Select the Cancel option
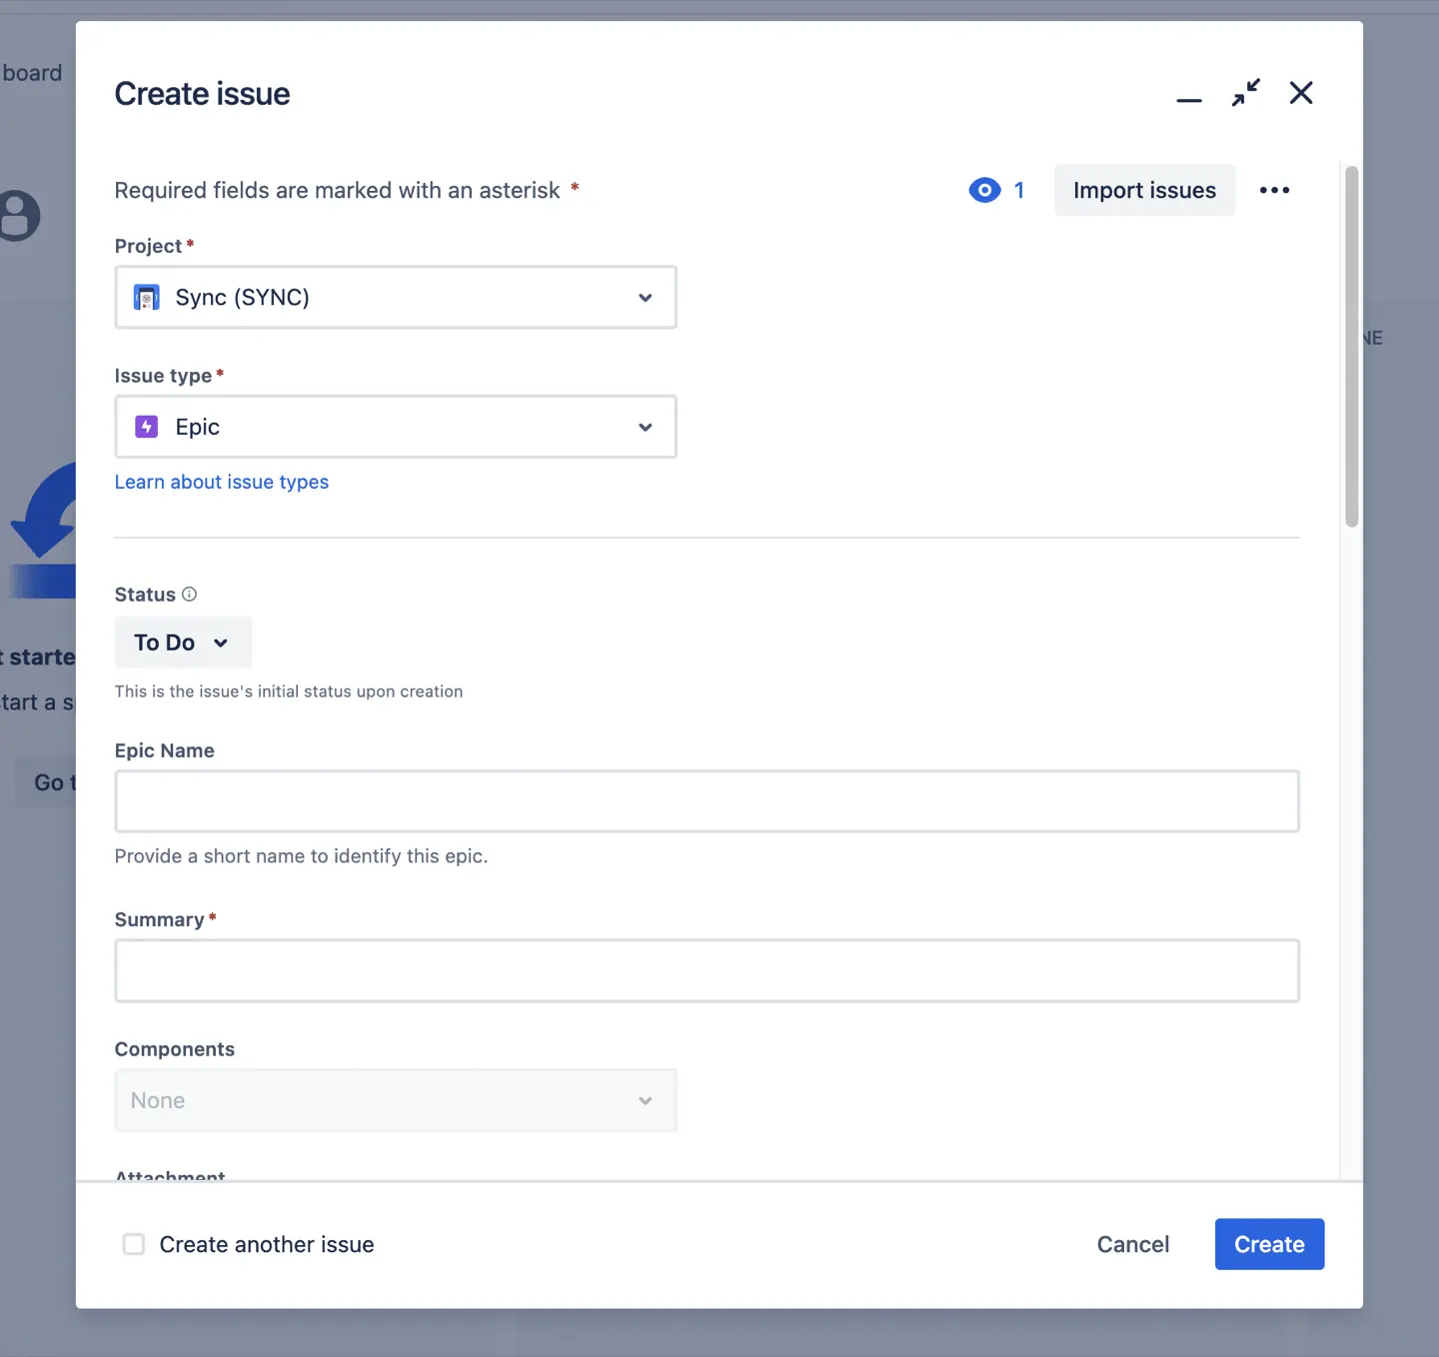 tap(1132, 1244)
